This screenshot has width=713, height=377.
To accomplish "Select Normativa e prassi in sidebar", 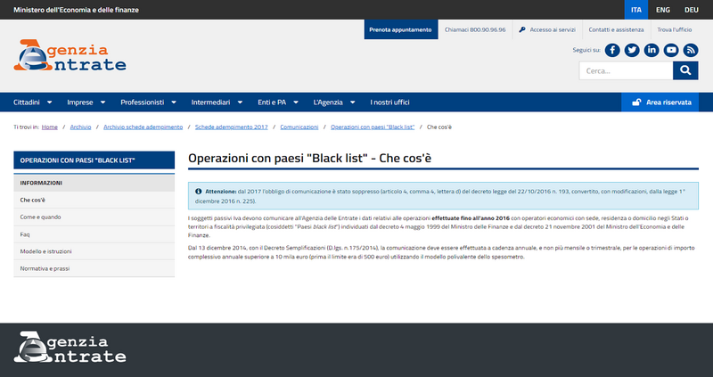I will [94, 268].
